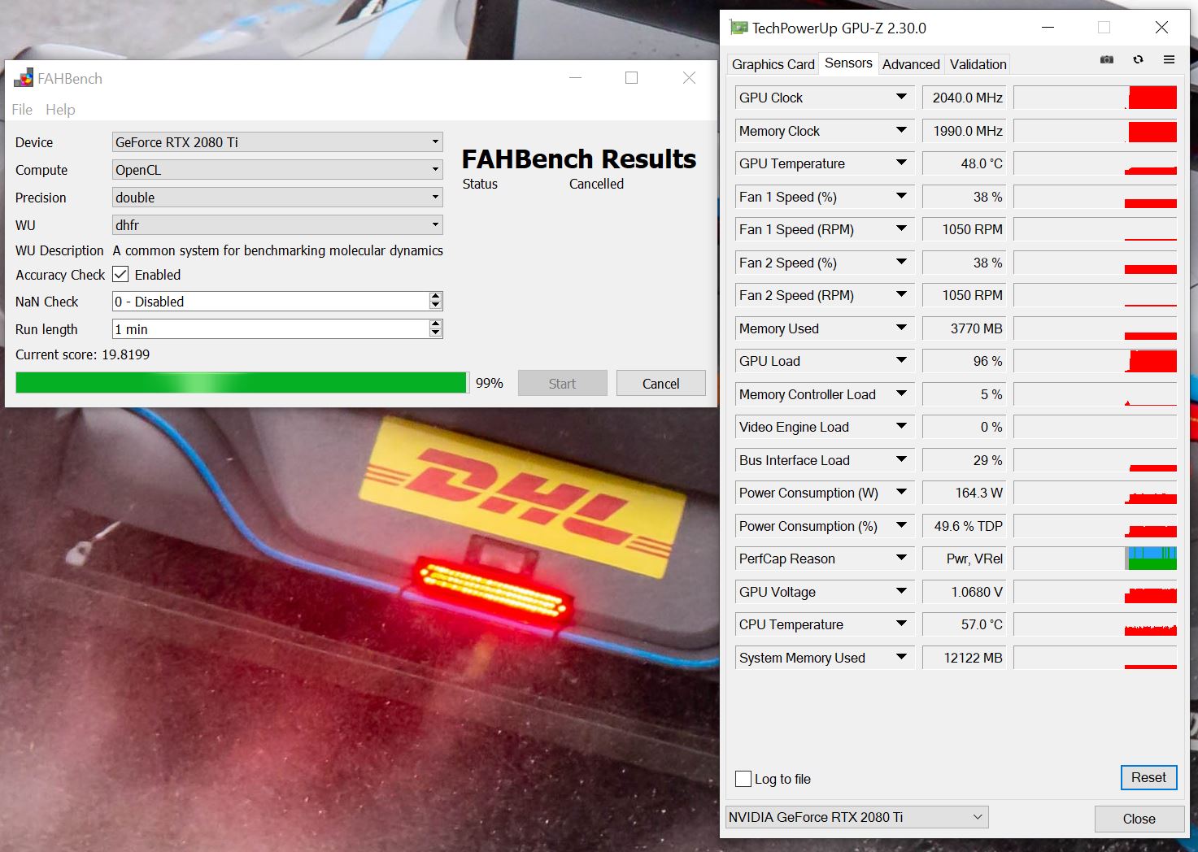Viewport: 1198px width, 852px height.
Task: Click the PerfCap Reason colored graph
Action: click(x=1096, y=559)
